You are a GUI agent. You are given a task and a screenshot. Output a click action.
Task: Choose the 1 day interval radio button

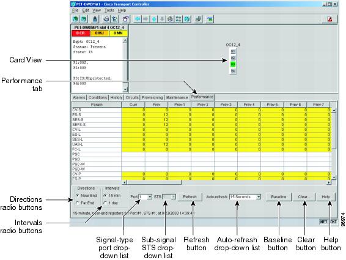tap(105, 202)
